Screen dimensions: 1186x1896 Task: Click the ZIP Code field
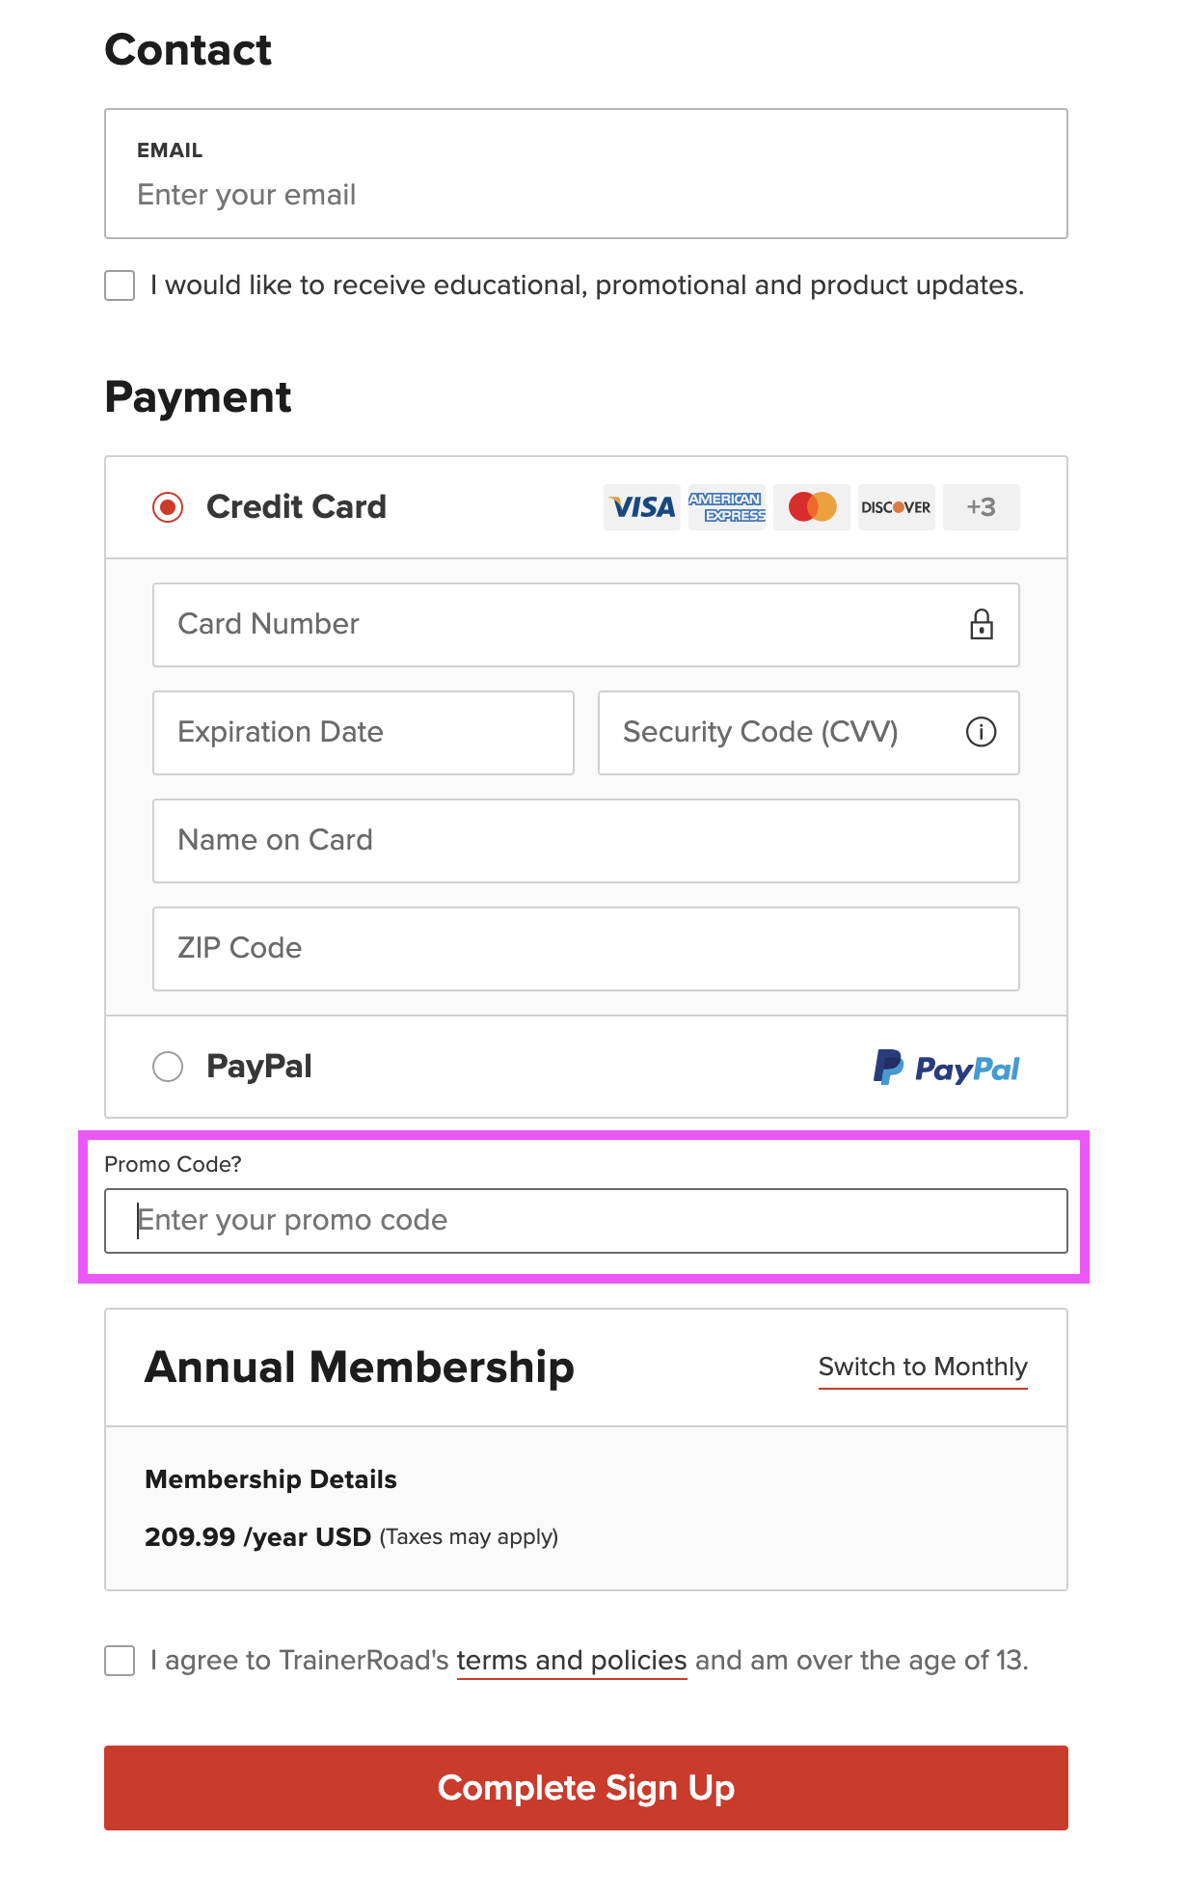[586, 949]
